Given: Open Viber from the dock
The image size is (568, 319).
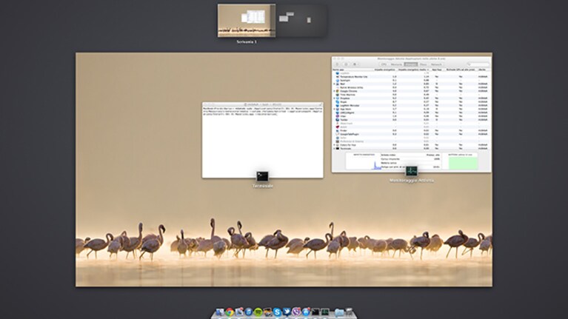Looking at the screenshot, I should click(x=296, y=312).
